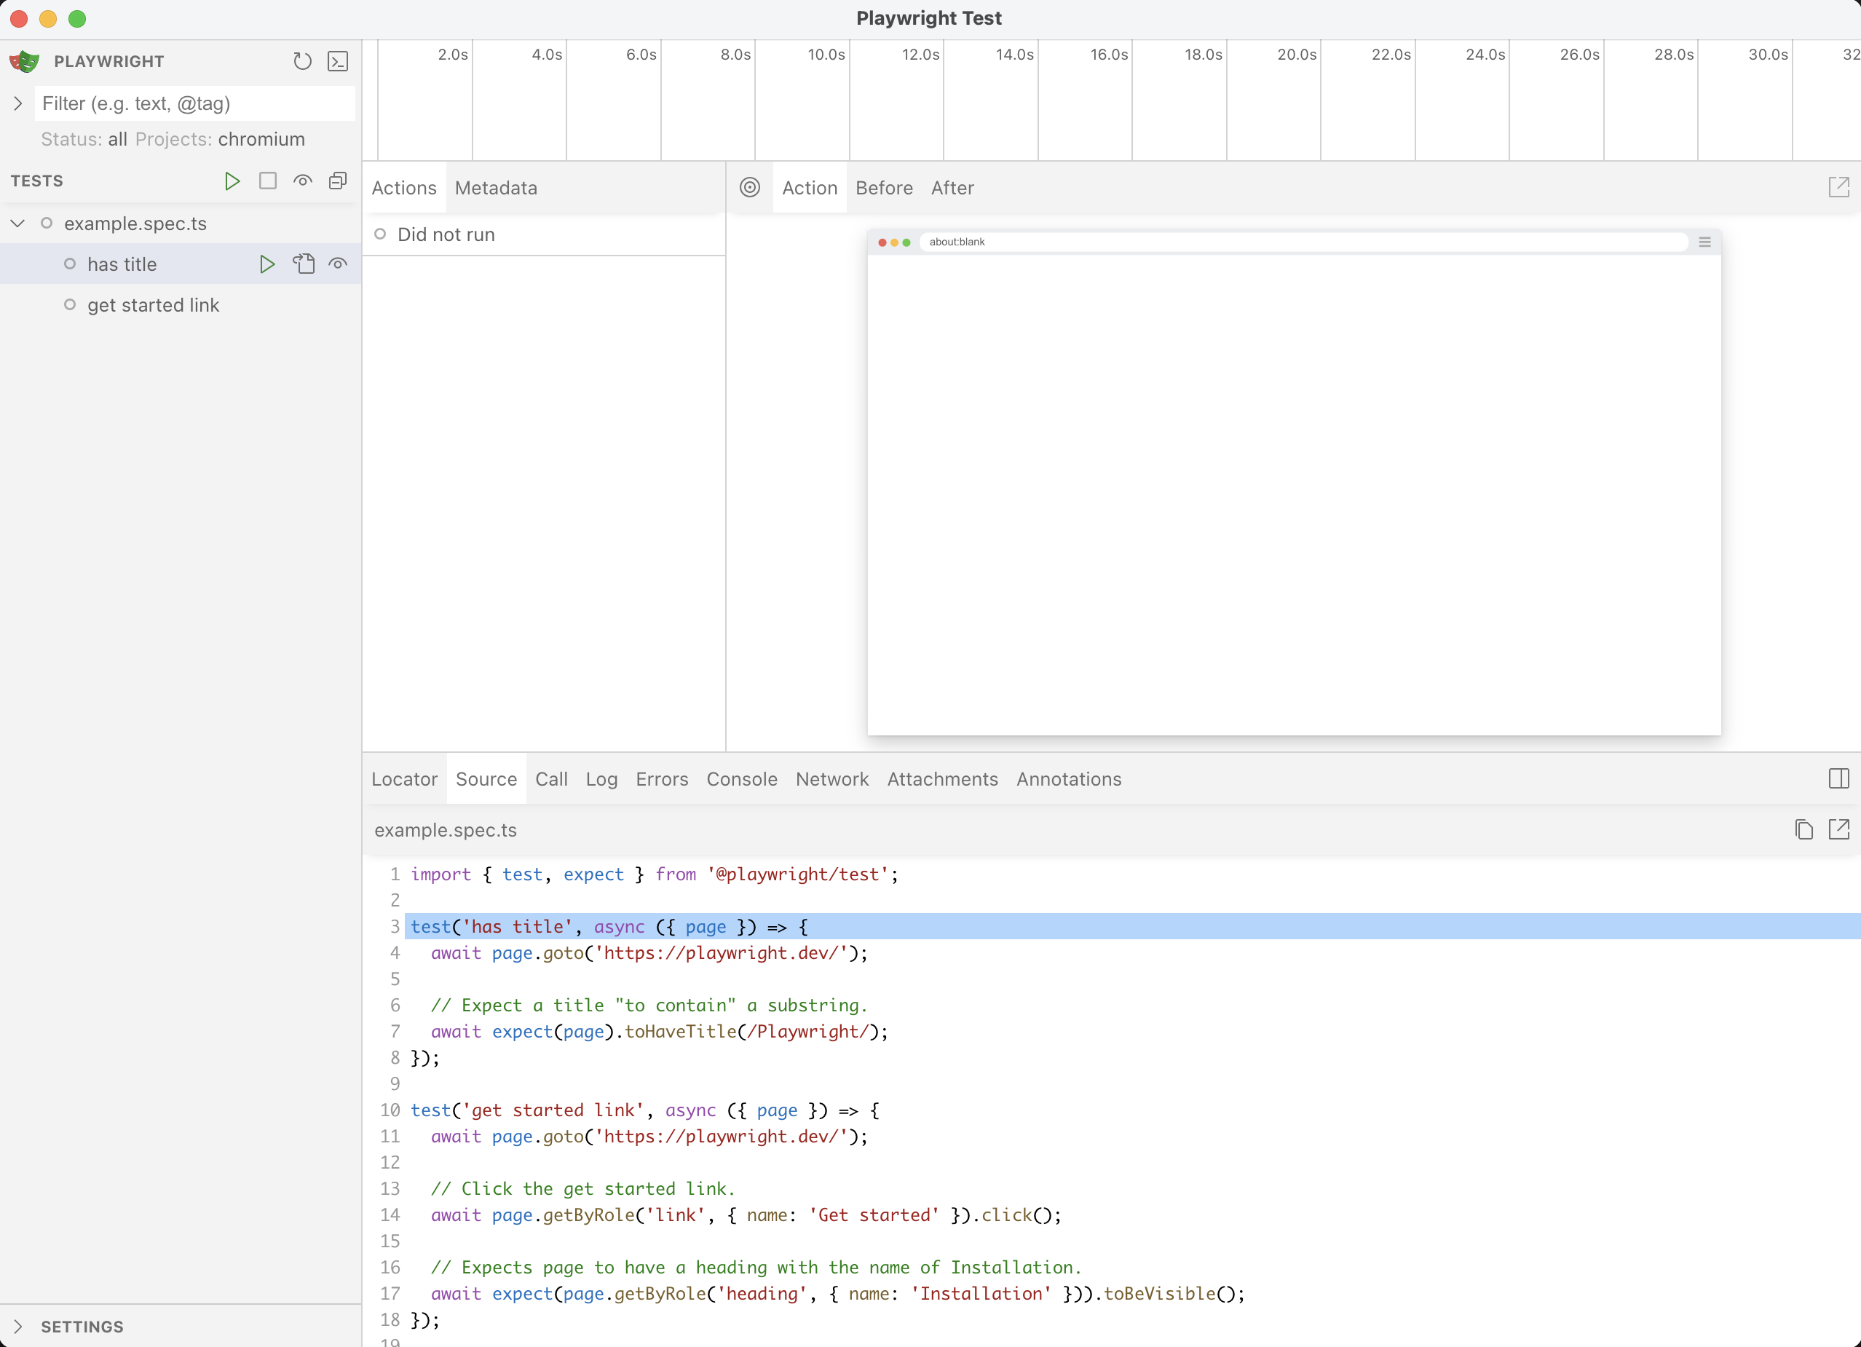This screenshot has height=1347, width=1861.
Task: Collapse the example.spec.ts tree node
Action: coord(18,223)
